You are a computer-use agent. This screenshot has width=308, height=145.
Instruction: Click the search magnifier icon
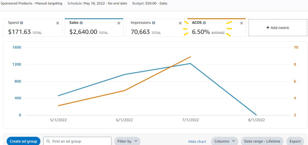48,141
